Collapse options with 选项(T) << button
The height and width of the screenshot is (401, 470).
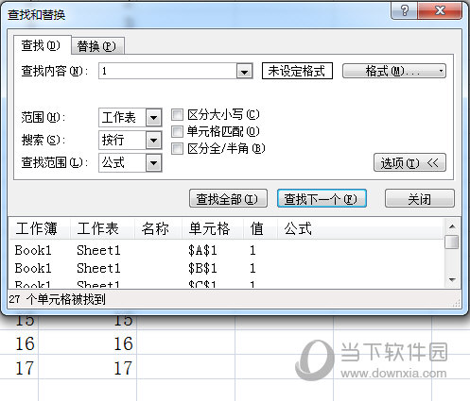click(x=409, y=162)
